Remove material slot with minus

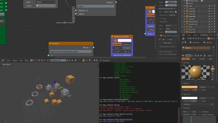(x=214, y=50)
